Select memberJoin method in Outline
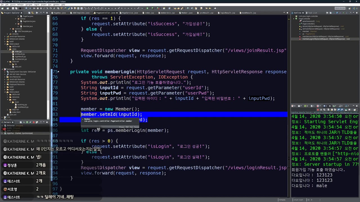Screen dimensions: 360x202 (324, 36)
